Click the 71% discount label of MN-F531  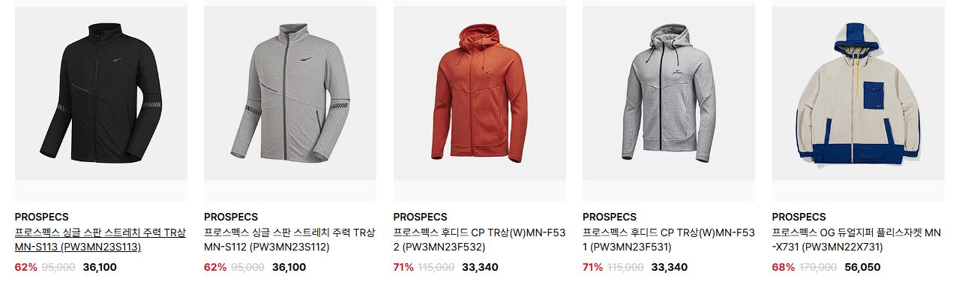coord(593,267)
